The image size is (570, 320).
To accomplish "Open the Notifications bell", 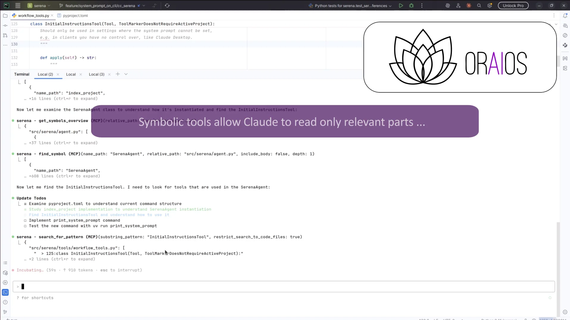I will coord(565,16).
